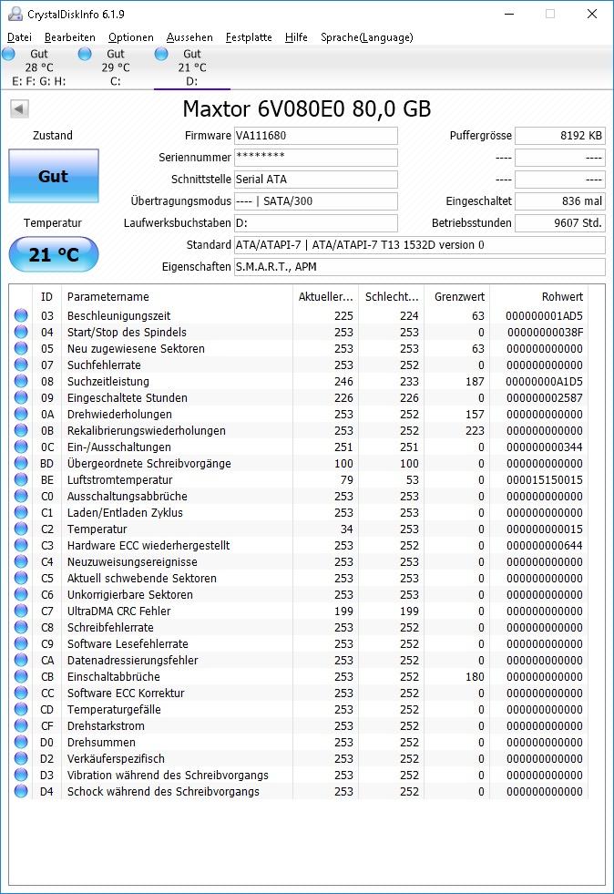The width and height of the screenshot is (614, 894).
Task: Click the Eigenschaften S.M.A.R.T., APM field
Action: [420, 266]
